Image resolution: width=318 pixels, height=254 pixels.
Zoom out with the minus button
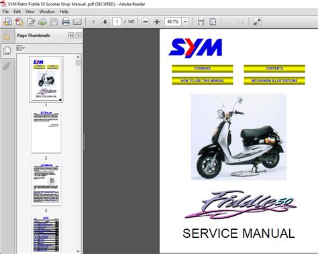(146, 22)
